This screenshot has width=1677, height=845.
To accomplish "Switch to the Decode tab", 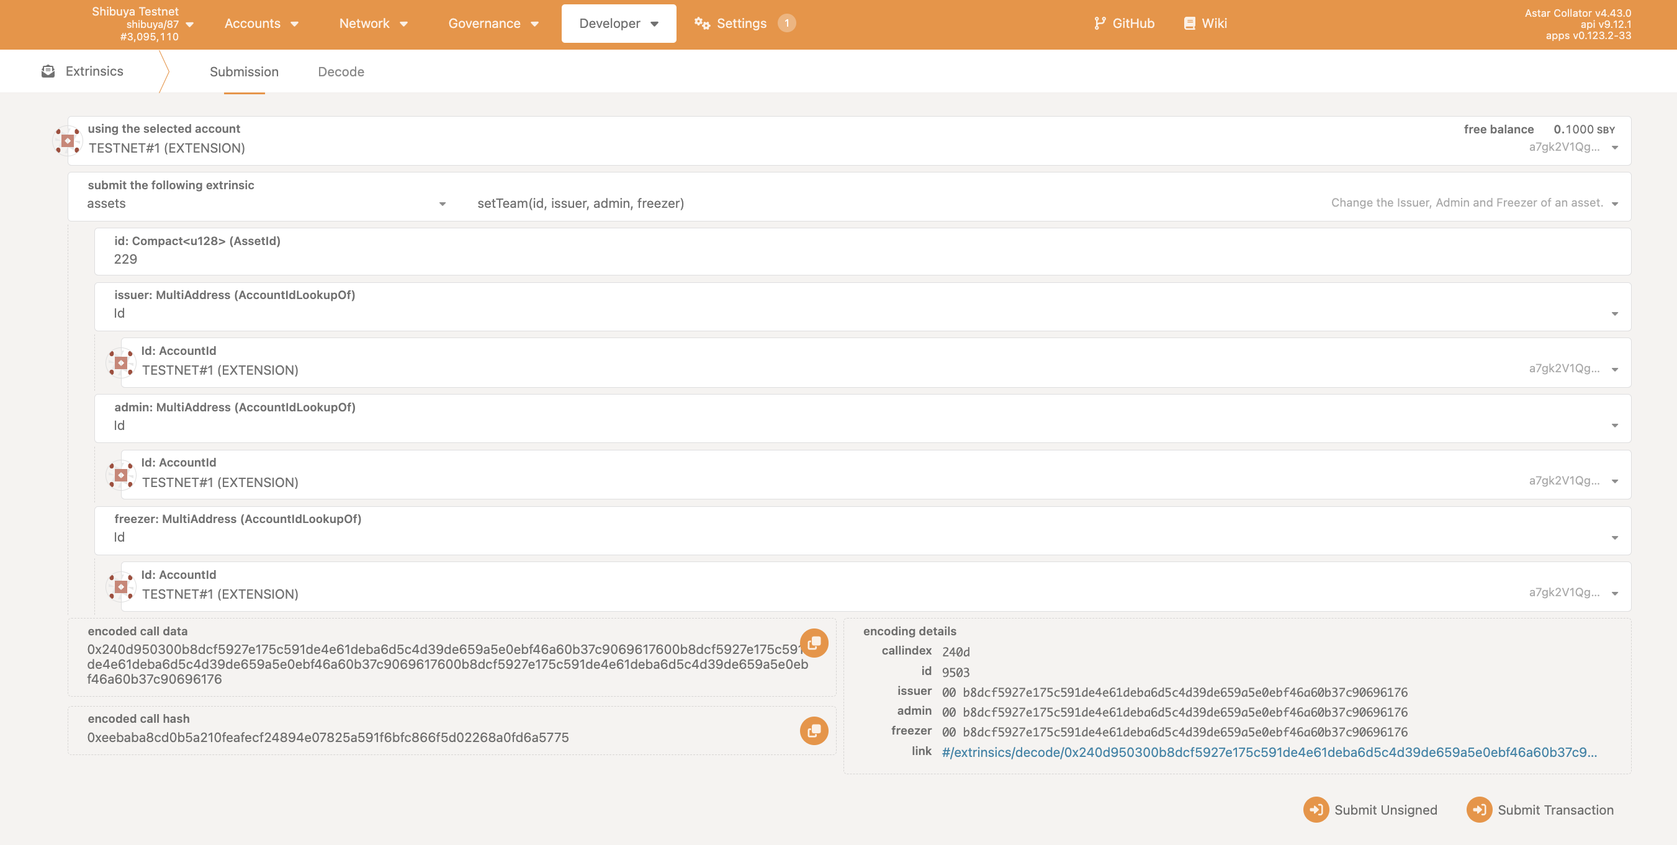I will [341, 71].
